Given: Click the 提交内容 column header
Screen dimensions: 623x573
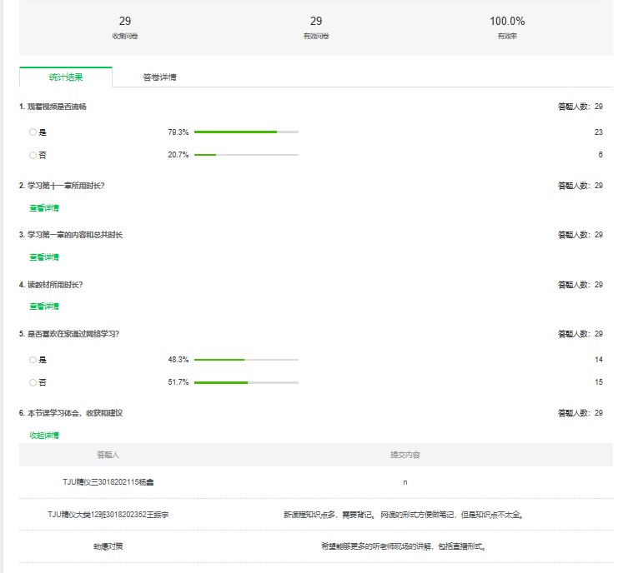Looking at the screenshot, I should tap(405, 456).
